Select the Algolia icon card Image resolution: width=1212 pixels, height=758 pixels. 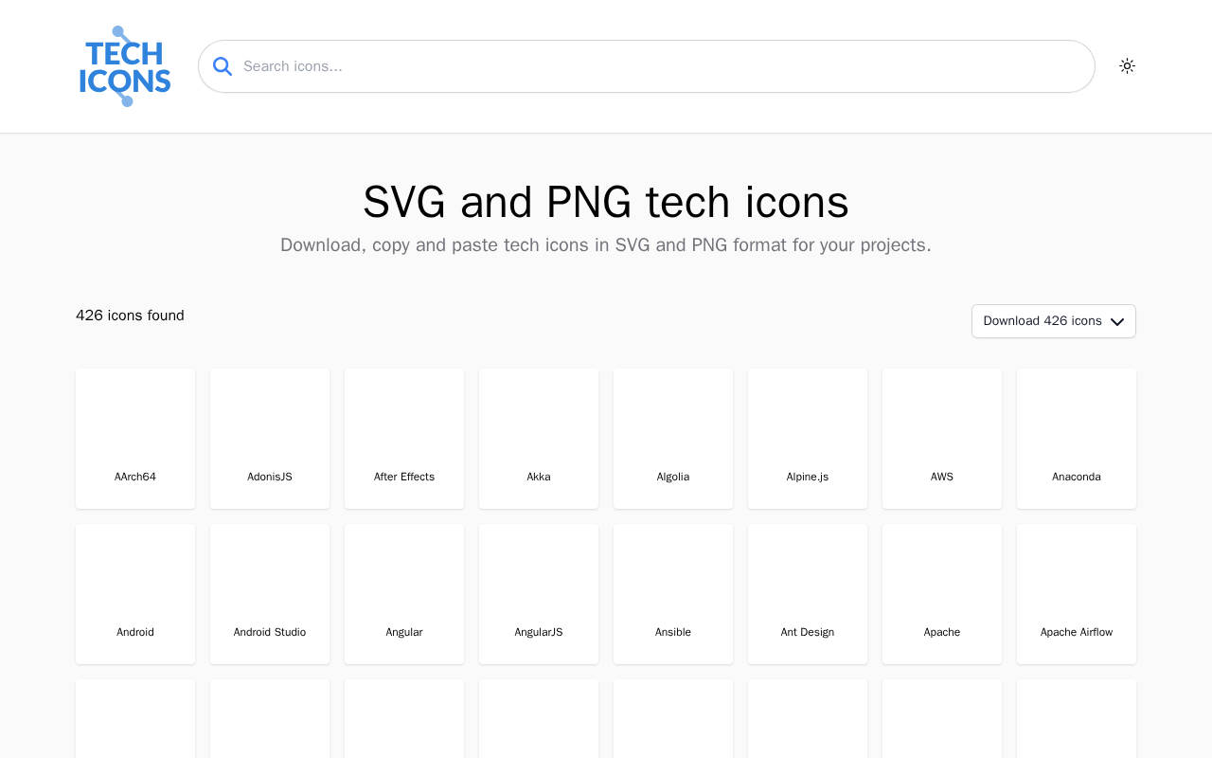point(673,439)
